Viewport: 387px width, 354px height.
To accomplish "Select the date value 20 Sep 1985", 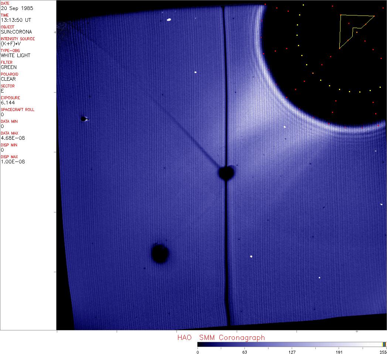I will tap(17, 8).
